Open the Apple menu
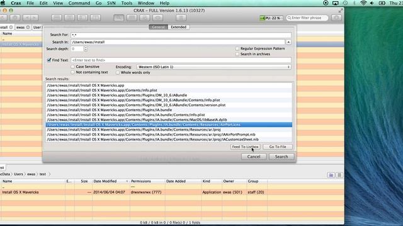The image size is (403, 226). click(x=3, y=3)
